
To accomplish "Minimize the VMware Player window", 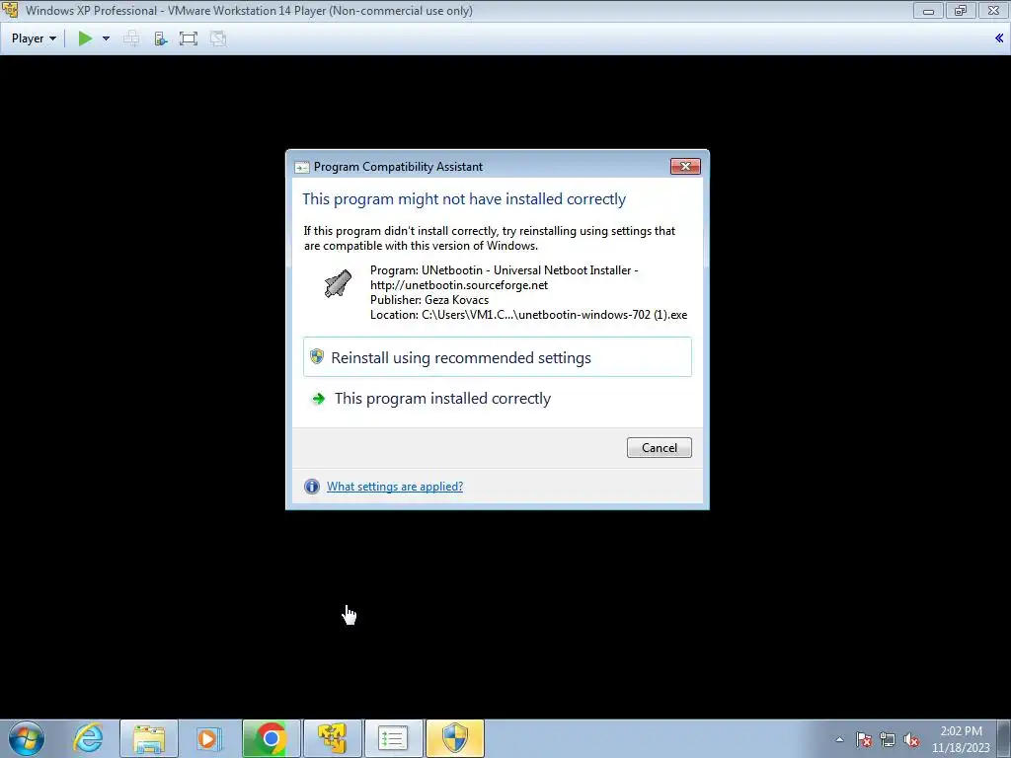I will click(x=928, y=10).
